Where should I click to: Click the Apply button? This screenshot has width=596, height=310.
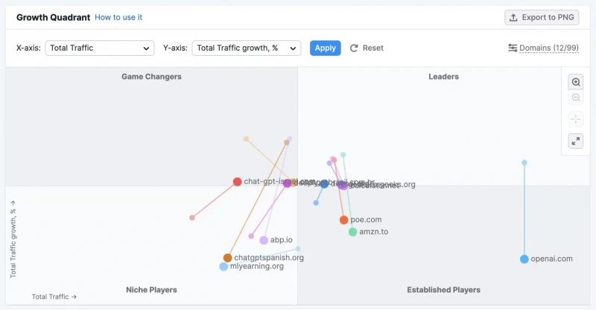click(x=326, y=48)
